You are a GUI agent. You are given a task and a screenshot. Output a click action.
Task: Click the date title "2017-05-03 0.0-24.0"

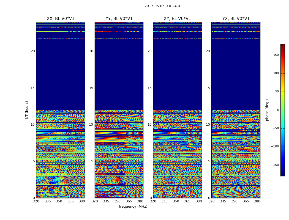pyautogui.click(x=162, y=6)
